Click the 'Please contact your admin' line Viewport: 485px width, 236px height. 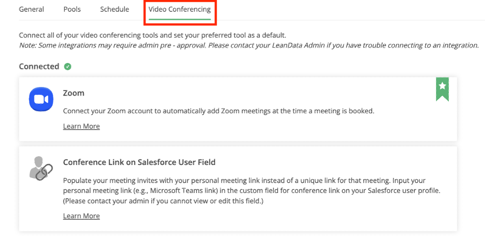point(163,201)
